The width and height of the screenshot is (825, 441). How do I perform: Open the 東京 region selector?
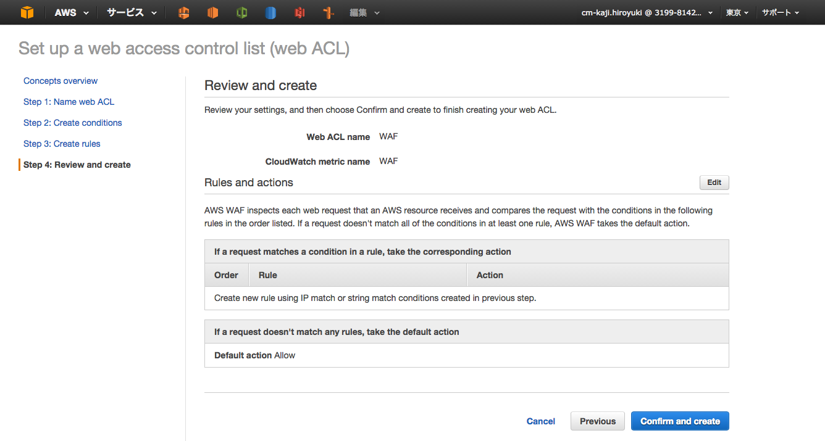(737, 12)
